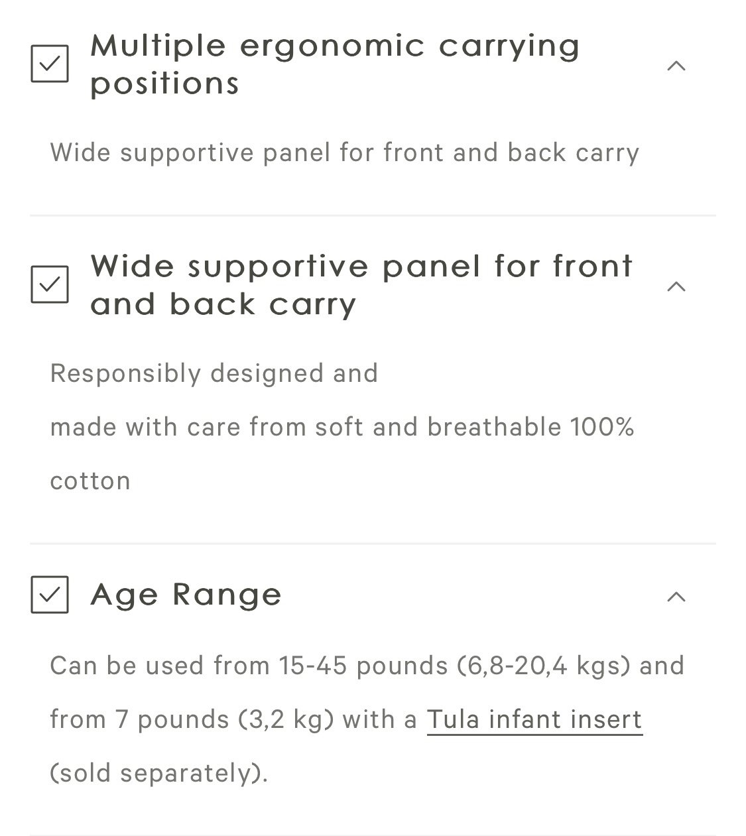This screenshot has height=836, width=746.
Task: Collapse the Age Range section chevron
Action: coord(676,596)
